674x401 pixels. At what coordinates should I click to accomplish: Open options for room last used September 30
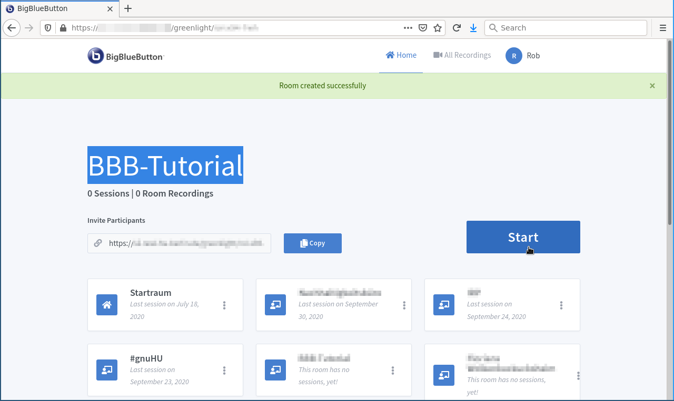point(404,305)
